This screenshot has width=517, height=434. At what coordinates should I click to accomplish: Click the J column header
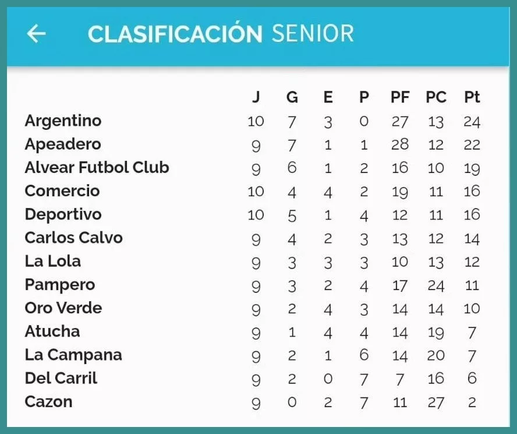tap(256, 97)
